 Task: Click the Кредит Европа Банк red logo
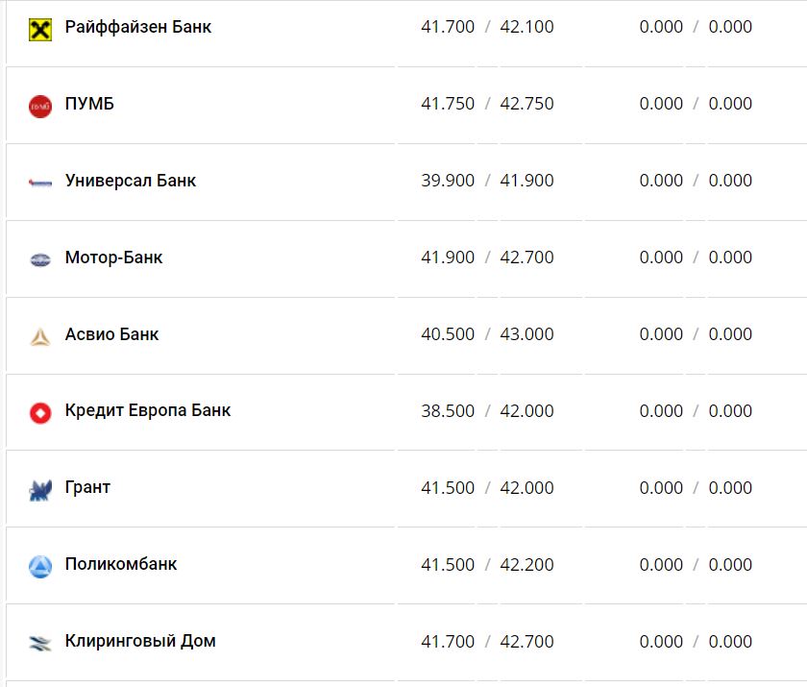39,413
